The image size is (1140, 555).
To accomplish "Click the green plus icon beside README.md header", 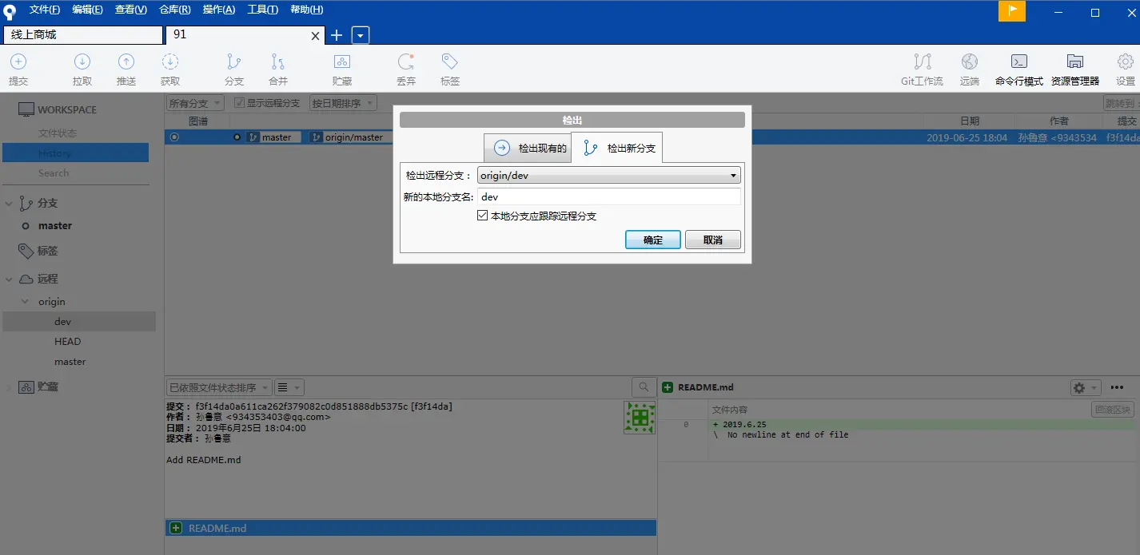I will click(x=668, y=387).
